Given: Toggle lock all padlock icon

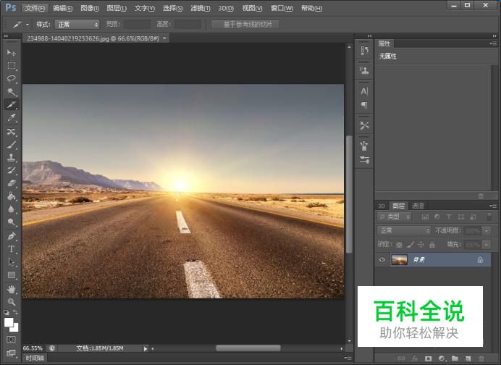Looking at the screenshot, I should [432, 245].
